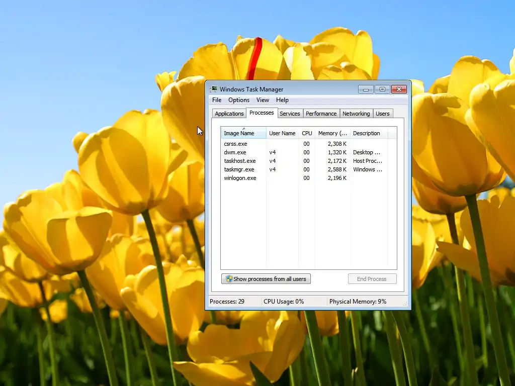Open the Options menu
Image resolution: width=515 pixels, height=386 pixels.
[239, 100]
